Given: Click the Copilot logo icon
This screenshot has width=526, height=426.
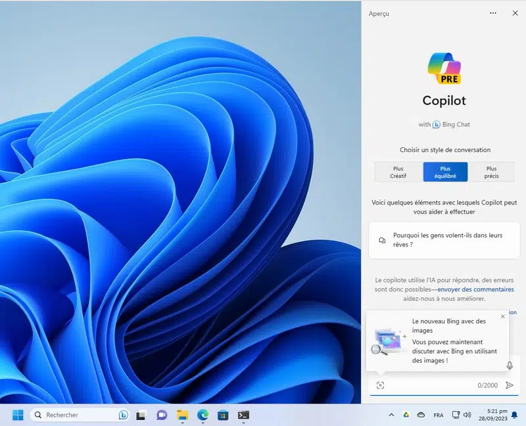Looking at the screenshot, I should pos(445,68).
